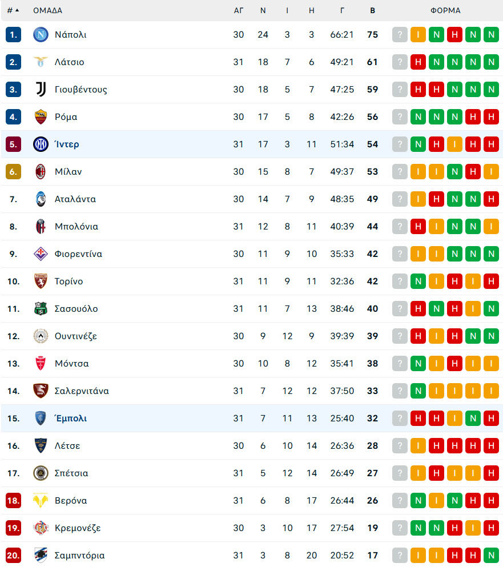The width and height of the screenshot is (503, 567).
Task: Sort by the ΑΓ matches played header
Action: point(238,10)
